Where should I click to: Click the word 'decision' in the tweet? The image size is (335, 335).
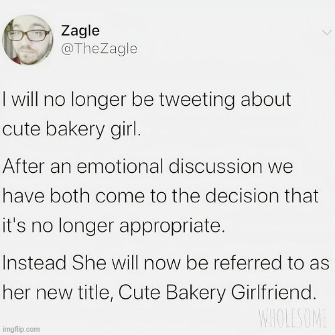pyautogui.click(x=242, y=196)
